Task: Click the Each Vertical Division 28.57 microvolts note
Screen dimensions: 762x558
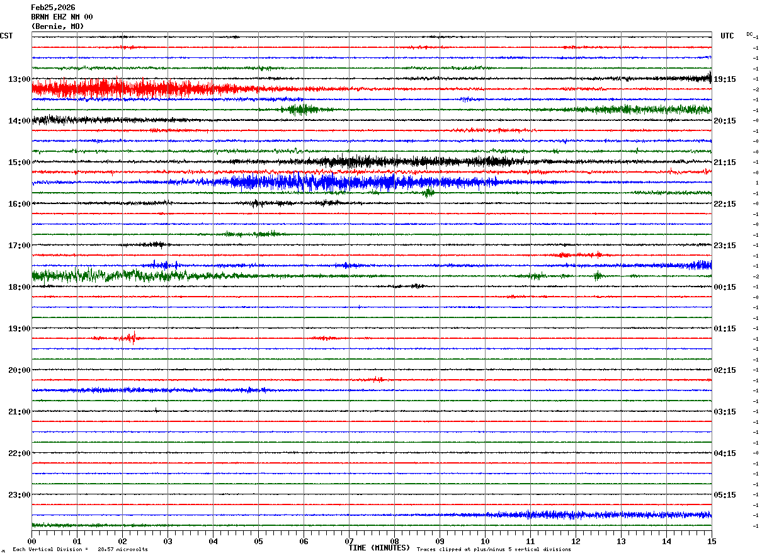Action: tap(80, 549)
